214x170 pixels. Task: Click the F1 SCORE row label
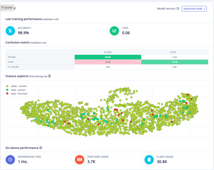pos(13,67)
